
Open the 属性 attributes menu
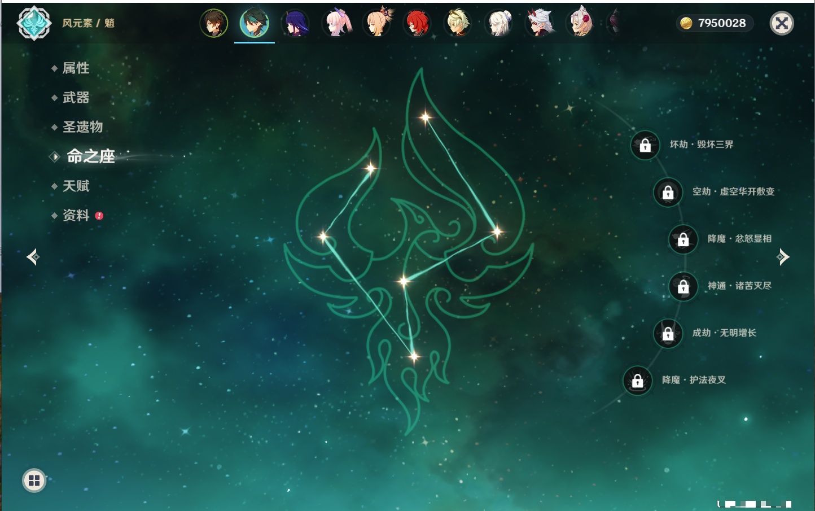[76, 68]
